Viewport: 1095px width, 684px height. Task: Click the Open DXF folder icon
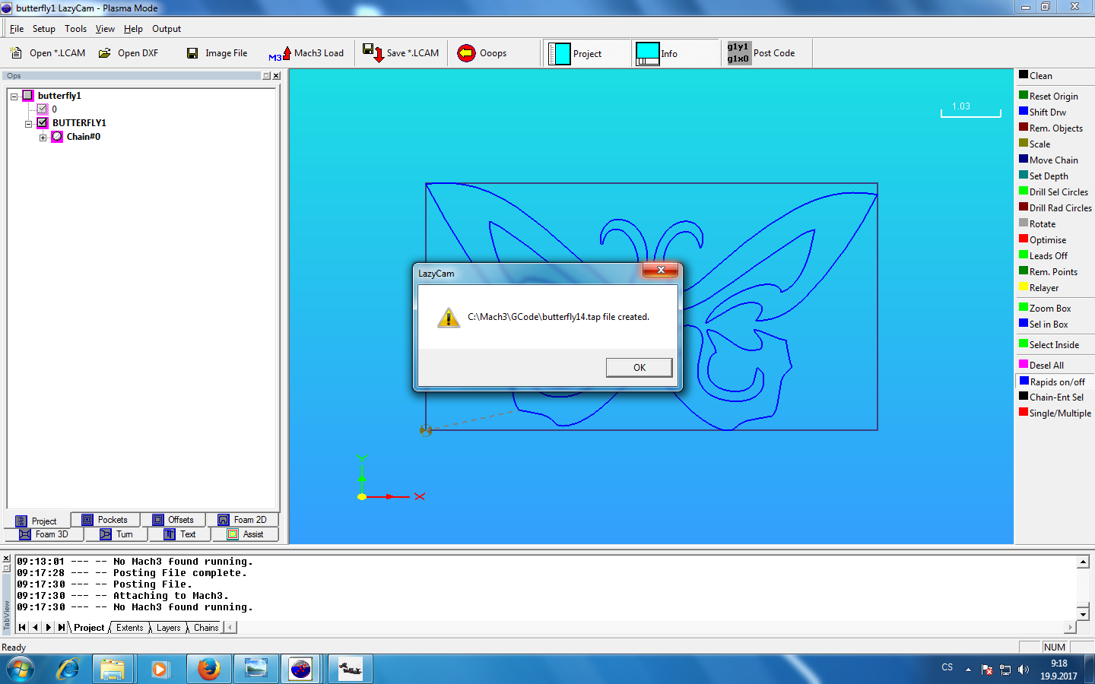coord(105,53)
